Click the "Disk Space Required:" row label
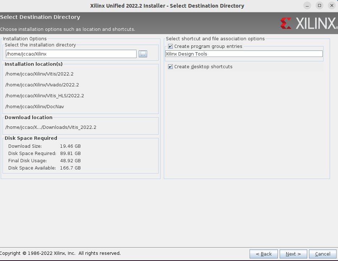 32,154
